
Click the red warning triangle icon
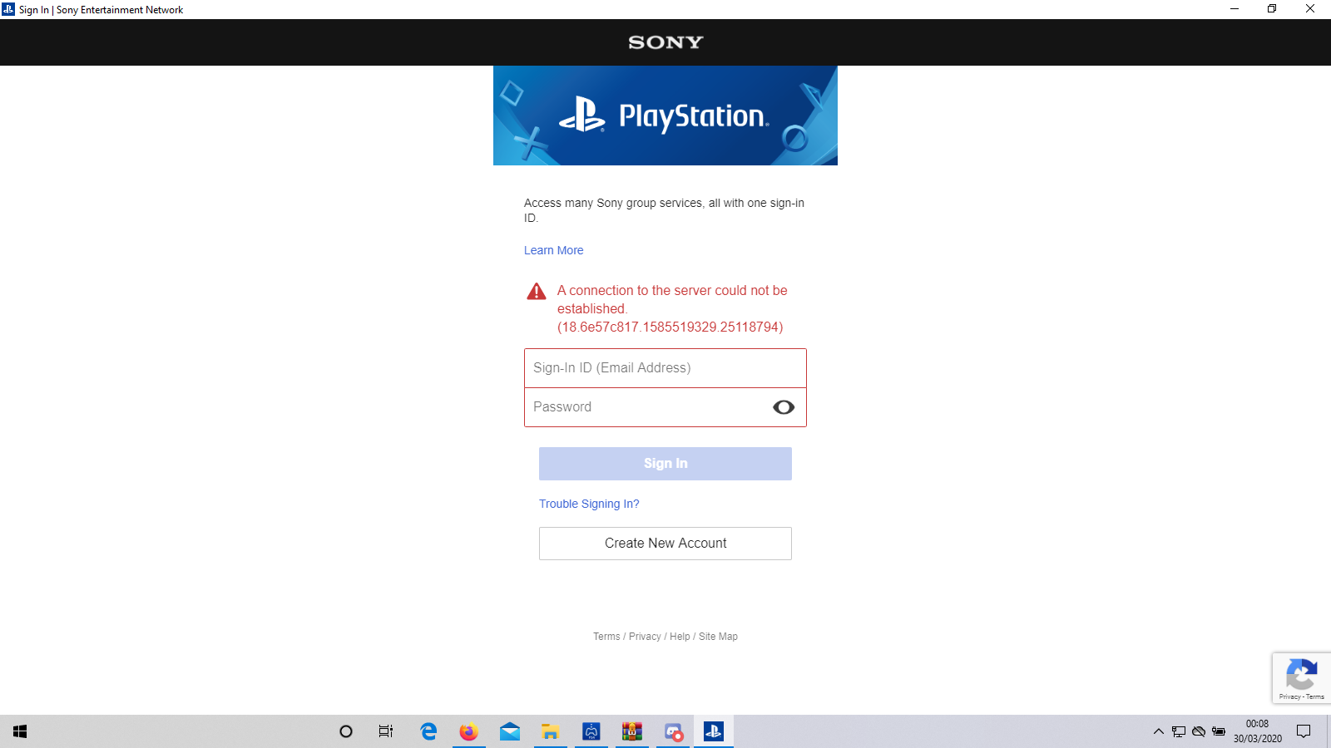pyautogui.click(x=537, y=292)
